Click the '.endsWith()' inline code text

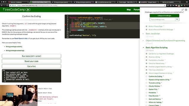[x=33, y=30]
